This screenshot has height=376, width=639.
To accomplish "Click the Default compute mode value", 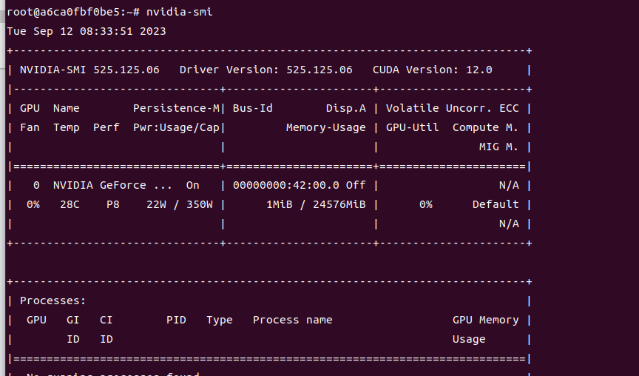I will pos(496,205).
